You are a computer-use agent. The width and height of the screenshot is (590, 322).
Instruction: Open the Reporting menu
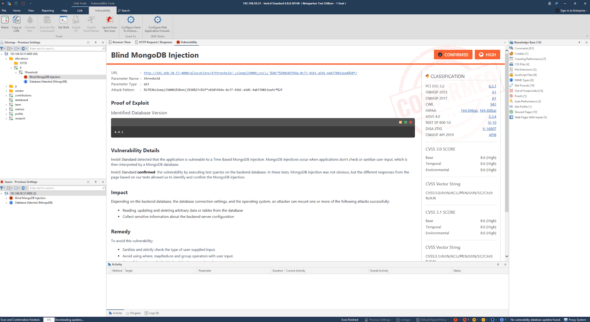tap(48, 11)
